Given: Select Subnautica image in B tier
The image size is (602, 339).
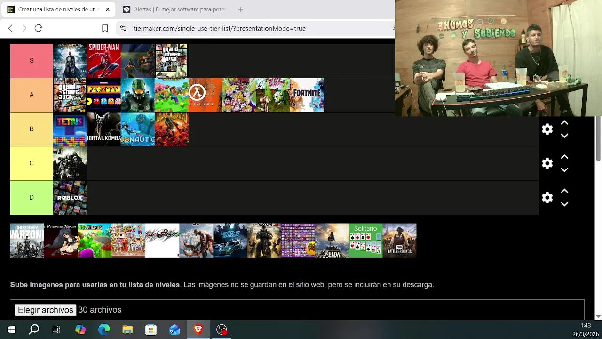Looking at the screenshot, I should [x=137, y=129].
